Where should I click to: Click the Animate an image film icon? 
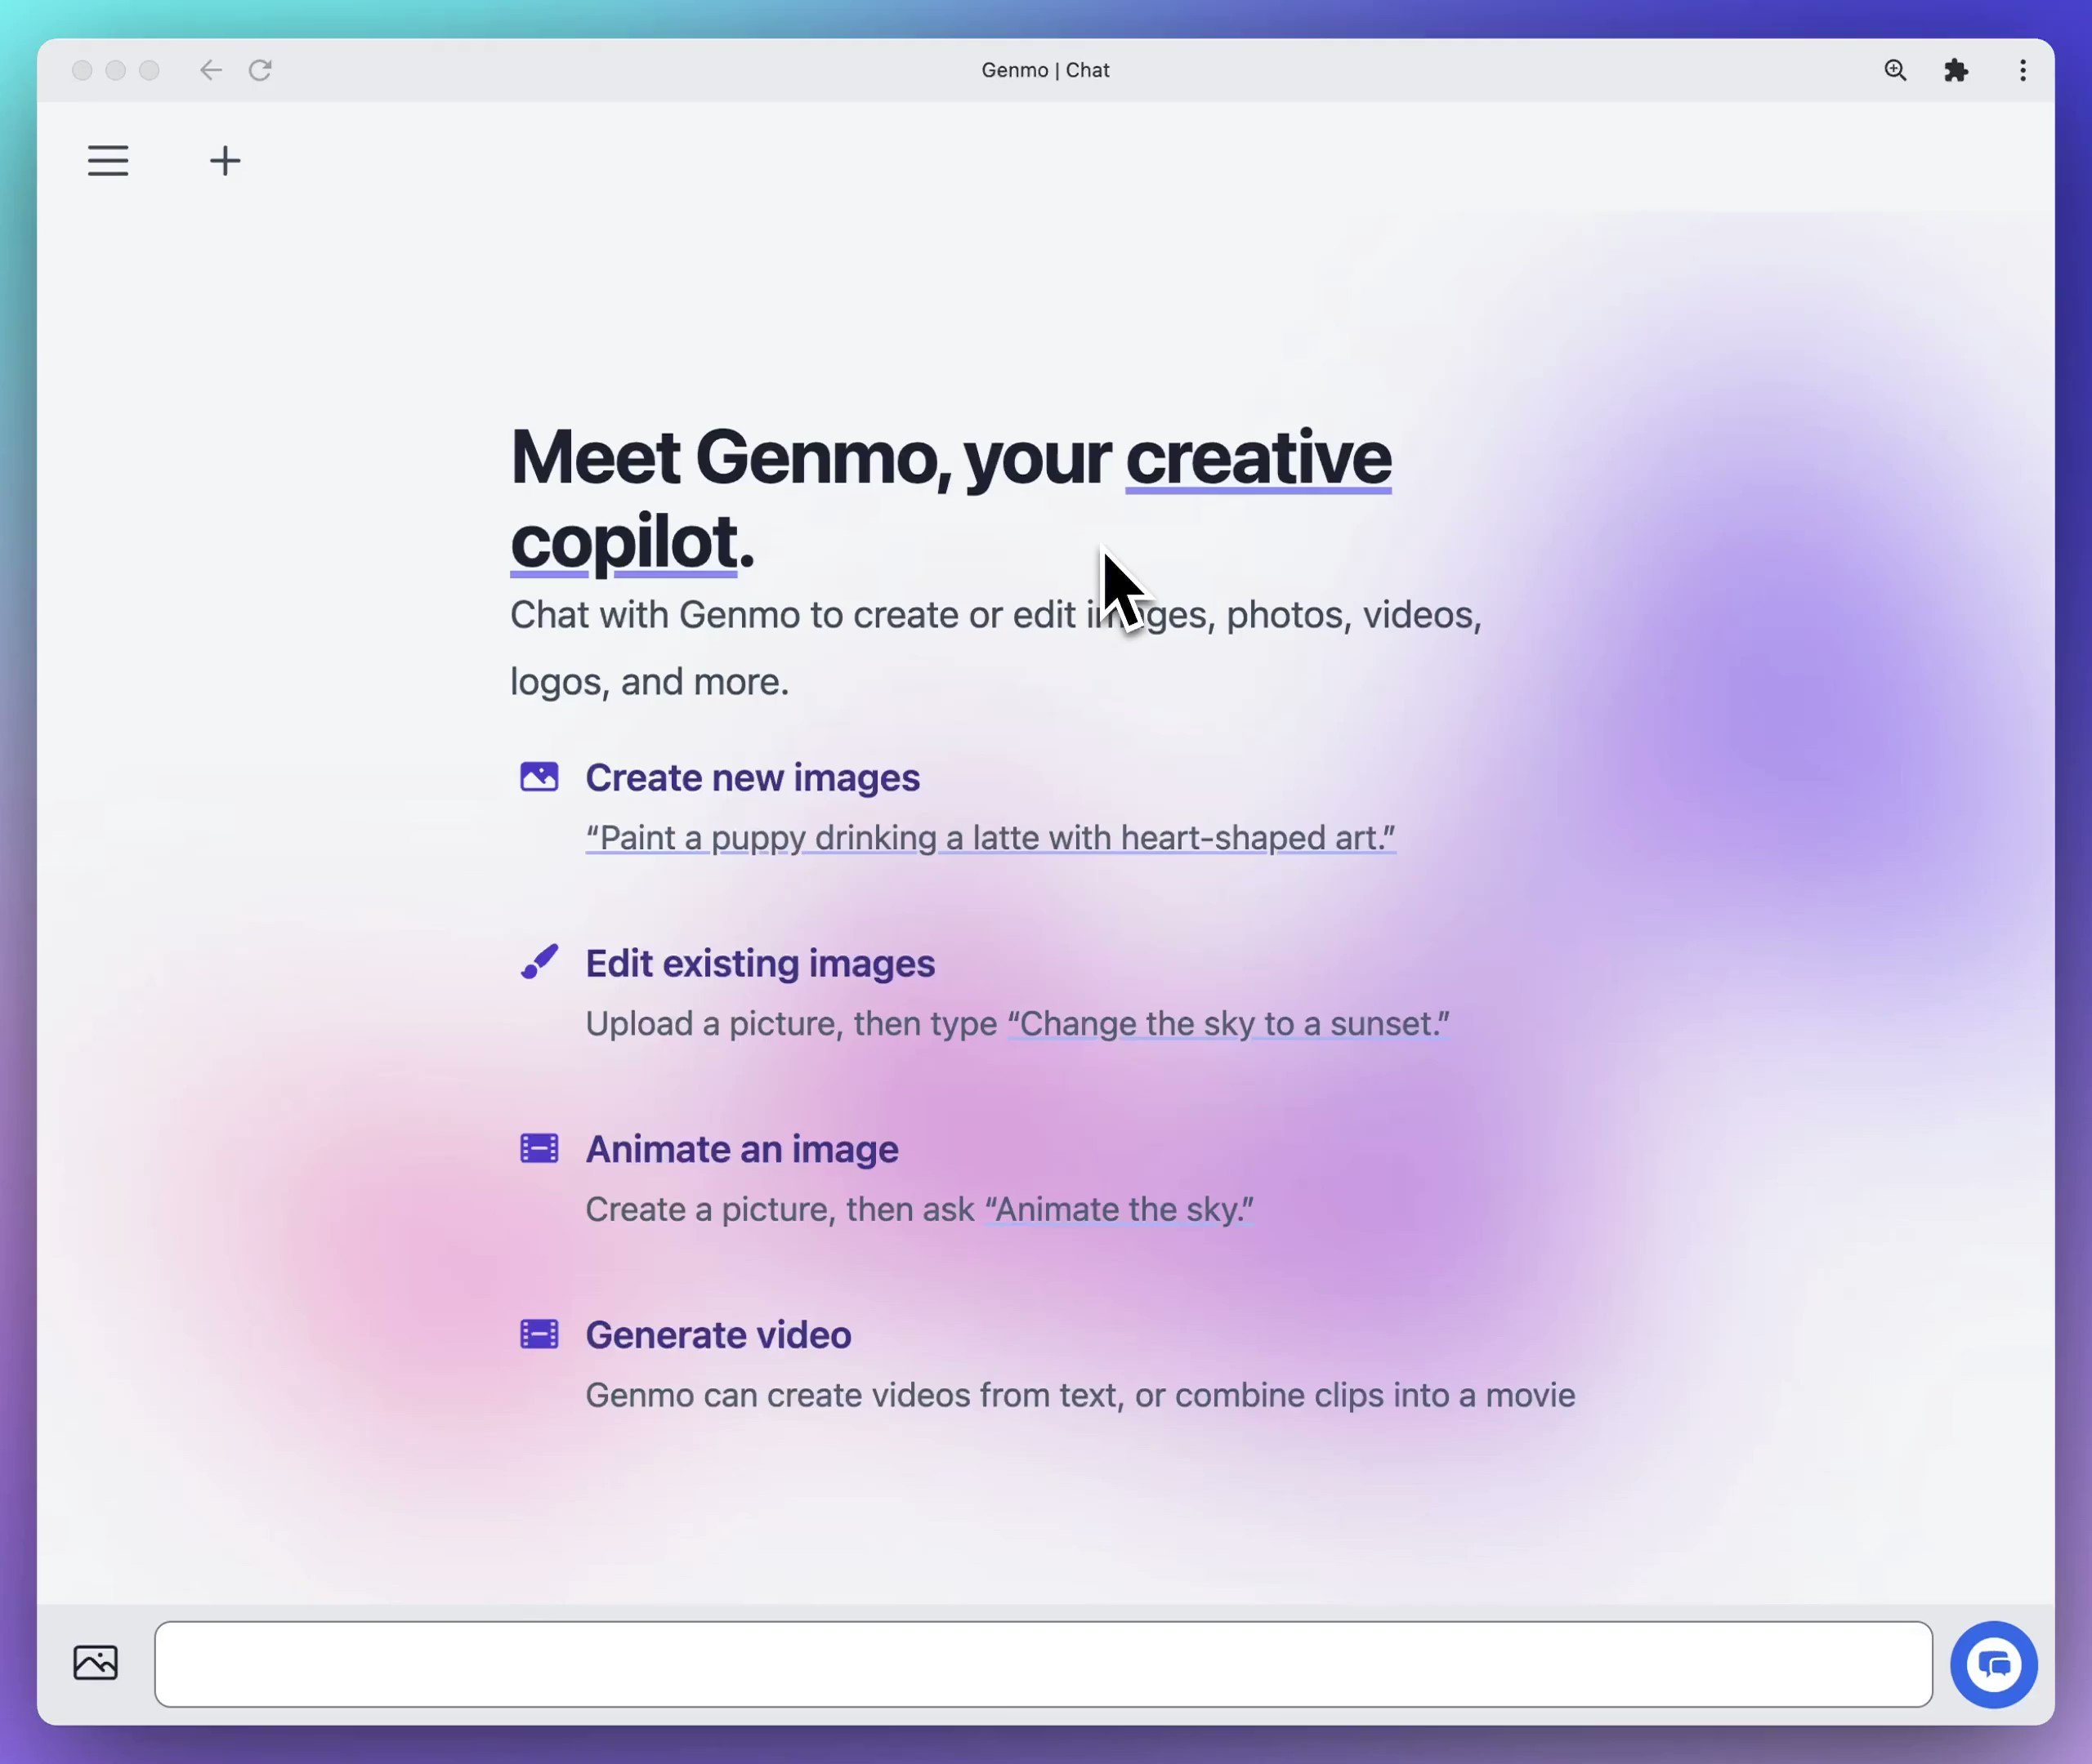tap(539, 1148)
